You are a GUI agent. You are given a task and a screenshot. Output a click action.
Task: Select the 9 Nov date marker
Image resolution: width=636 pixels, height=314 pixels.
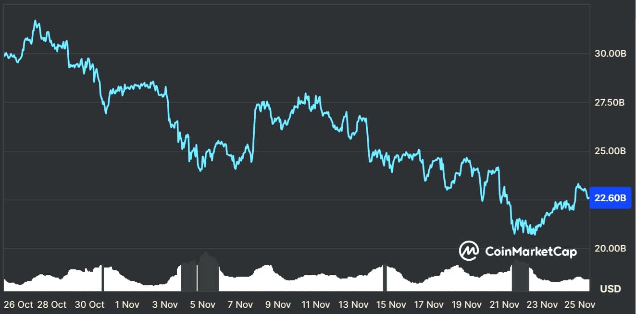click(x=278, y=304)
